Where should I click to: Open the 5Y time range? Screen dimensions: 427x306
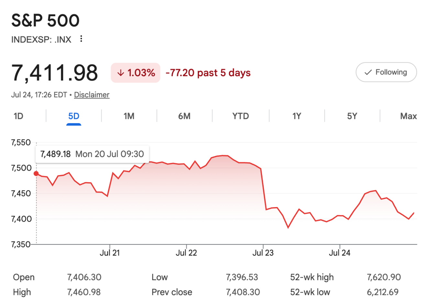[x=352, y=116]
